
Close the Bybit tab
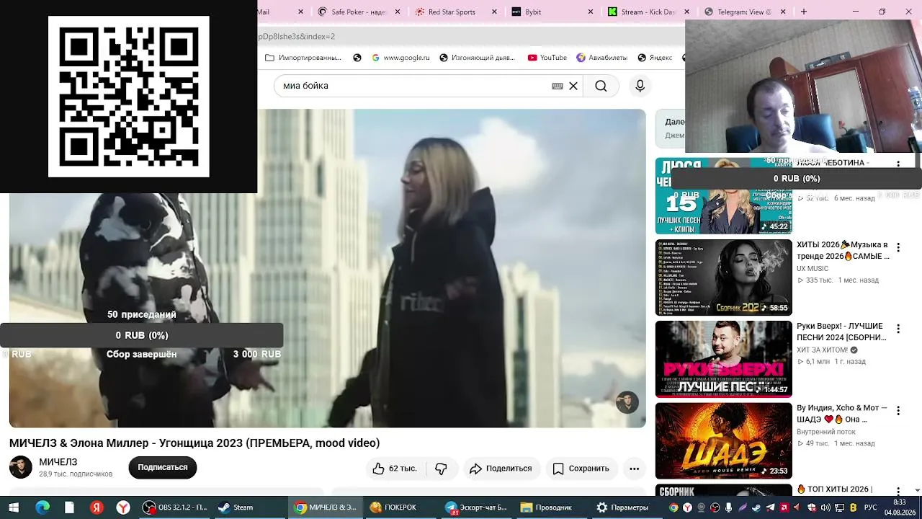click(x=591, y=12)
